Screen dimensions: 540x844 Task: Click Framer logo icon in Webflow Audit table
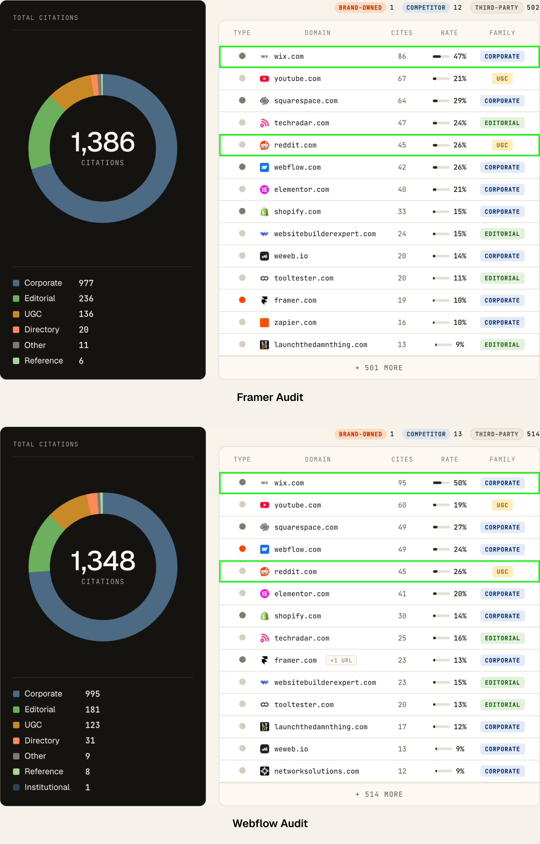[x=265, y=660]
